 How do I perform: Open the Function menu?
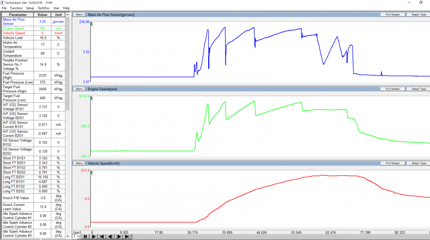[16, 8]
